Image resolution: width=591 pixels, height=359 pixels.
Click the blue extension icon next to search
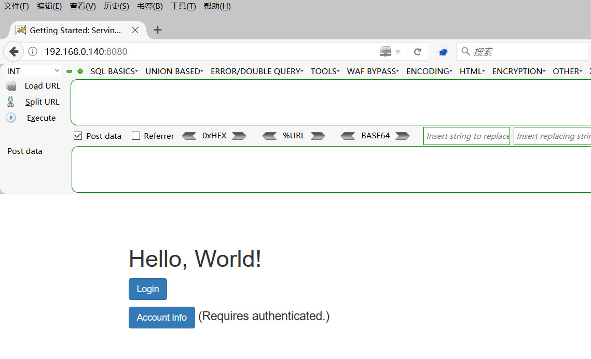443,52
